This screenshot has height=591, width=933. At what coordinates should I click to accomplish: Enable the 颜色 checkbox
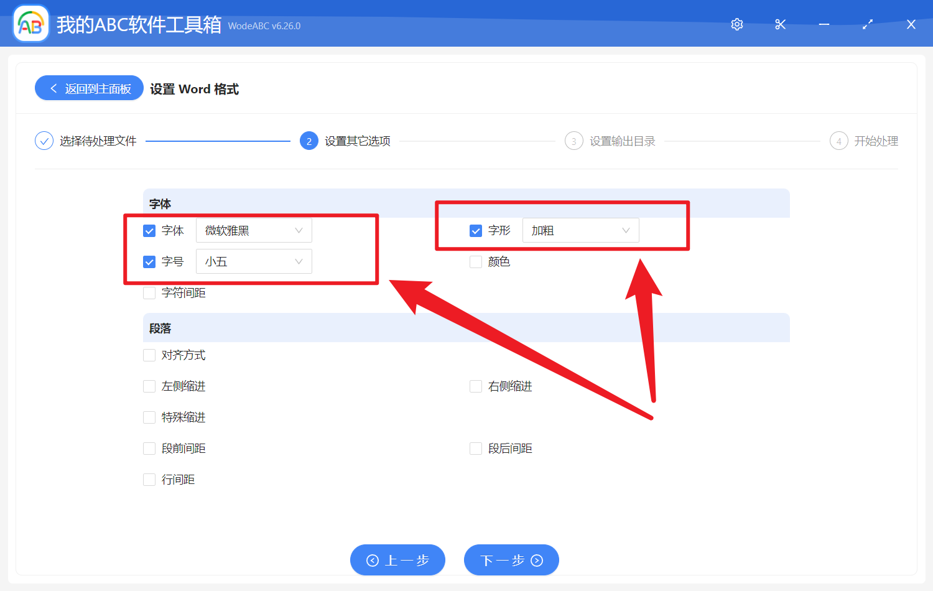pos(476,262)
